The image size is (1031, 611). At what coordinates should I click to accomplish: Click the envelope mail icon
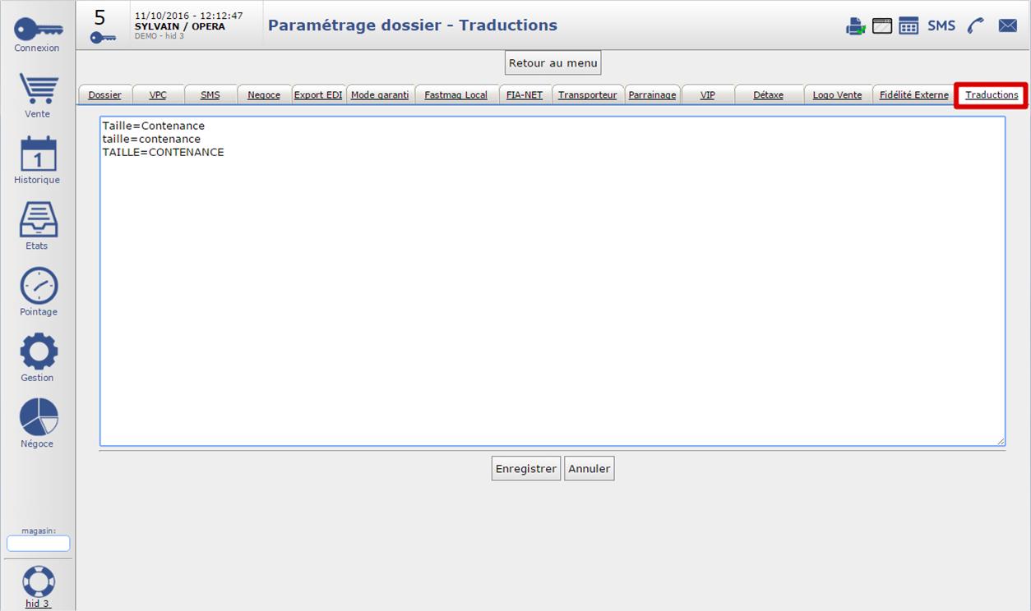coord(1007,26)
